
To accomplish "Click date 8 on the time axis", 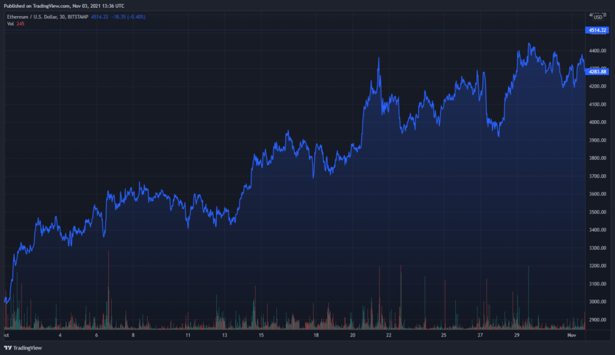I will pos(133,335).
